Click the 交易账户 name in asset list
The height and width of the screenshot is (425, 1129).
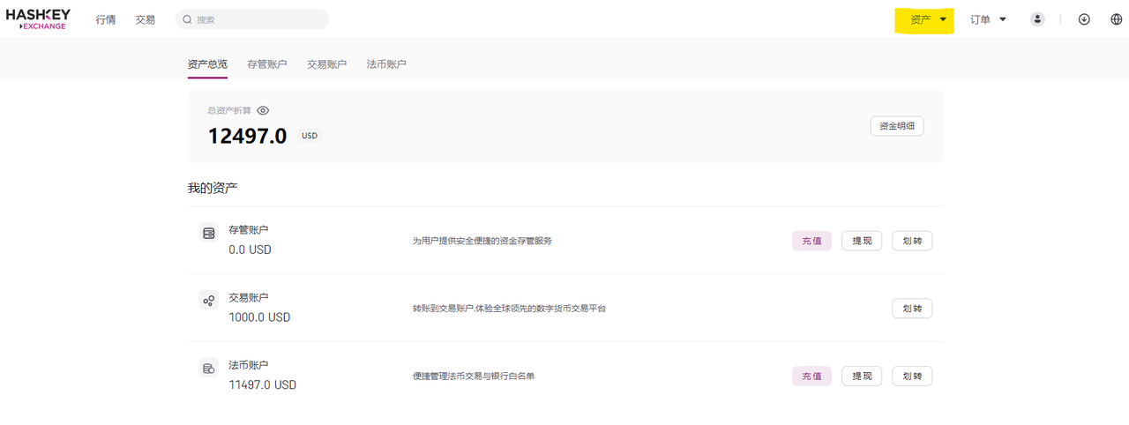point(248,297)
